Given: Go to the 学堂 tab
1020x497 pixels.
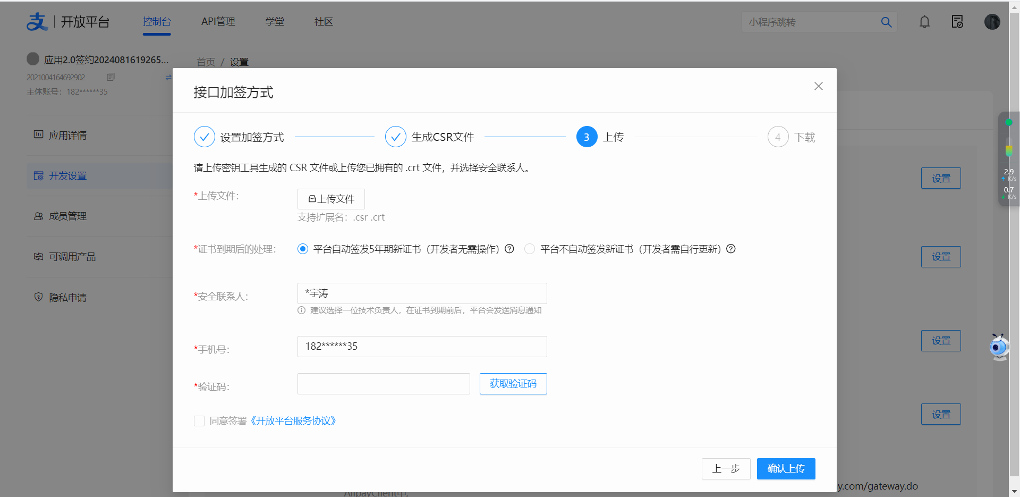Looking at the screenshot, I should (x=275, y=22).
